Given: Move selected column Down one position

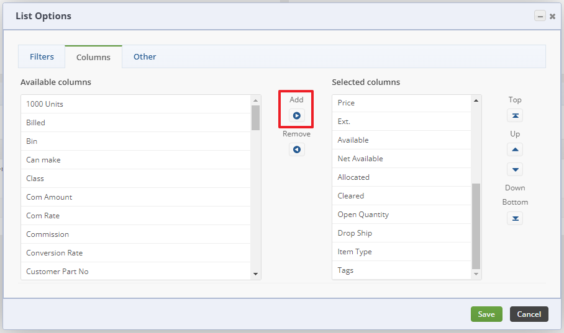Looking at the screenshot, I should pos(515,169).
